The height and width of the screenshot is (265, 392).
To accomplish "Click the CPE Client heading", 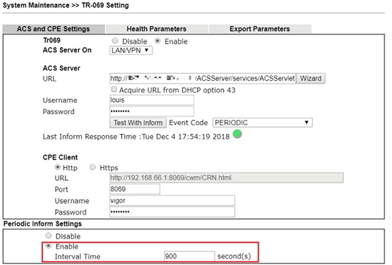I will pos(61,157).
